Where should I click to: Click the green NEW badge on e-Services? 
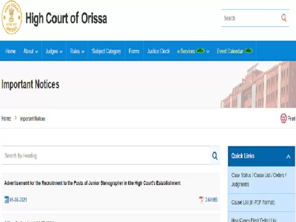point(200,51)
